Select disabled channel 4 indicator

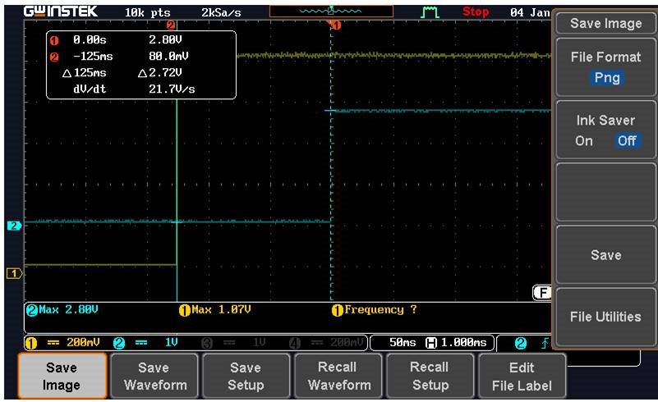[327, 343]
